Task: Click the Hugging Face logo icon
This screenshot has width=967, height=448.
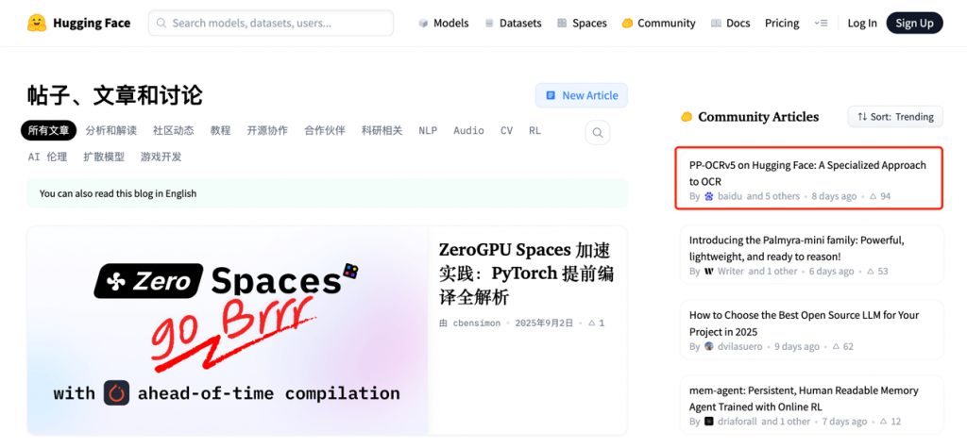Action: tap(37, 23)
